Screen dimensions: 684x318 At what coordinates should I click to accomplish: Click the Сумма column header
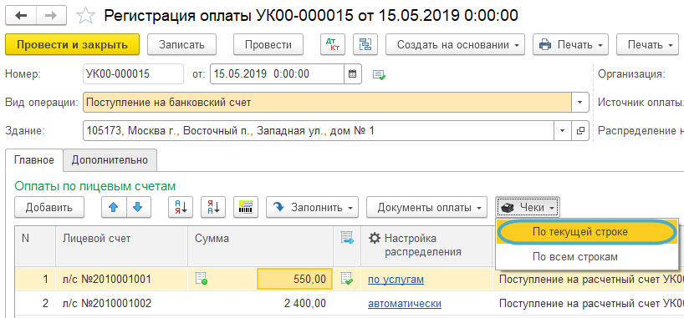(x=260, y=246)
